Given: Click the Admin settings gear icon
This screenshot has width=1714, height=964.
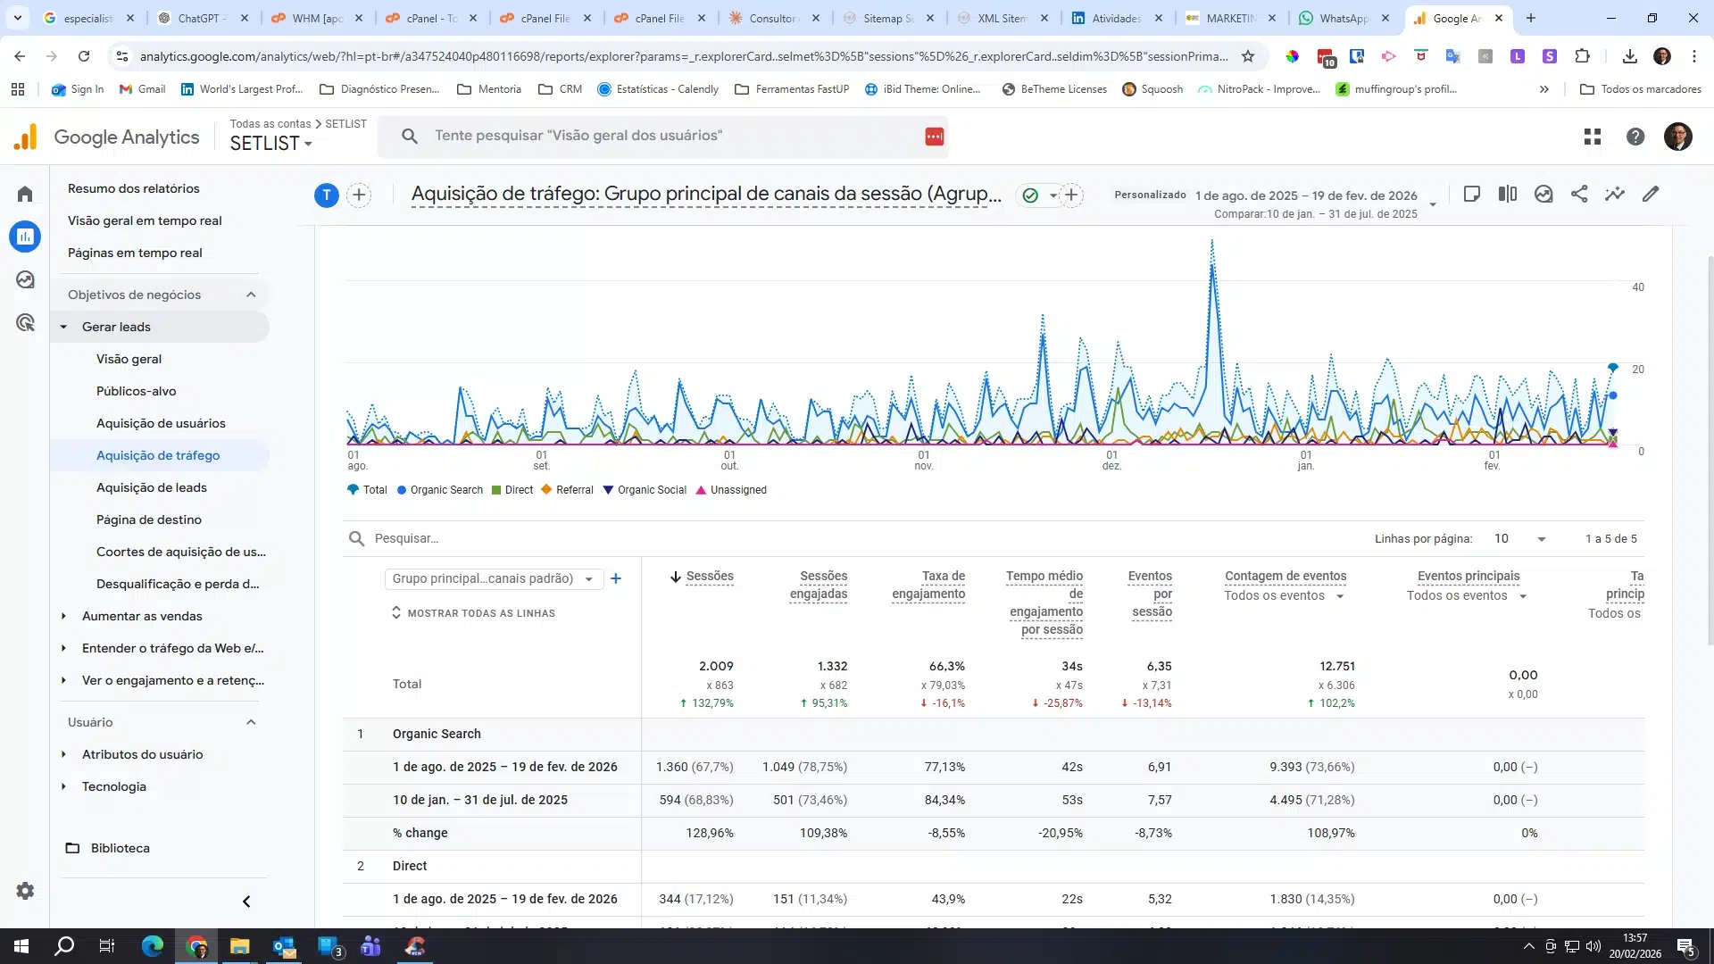Looking at the screenshot, I should click(25, 891).
